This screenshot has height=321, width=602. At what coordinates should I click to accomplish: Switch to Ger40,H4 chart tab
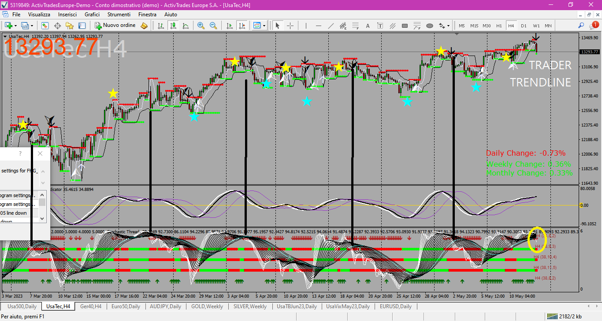[x=91, y=306]
